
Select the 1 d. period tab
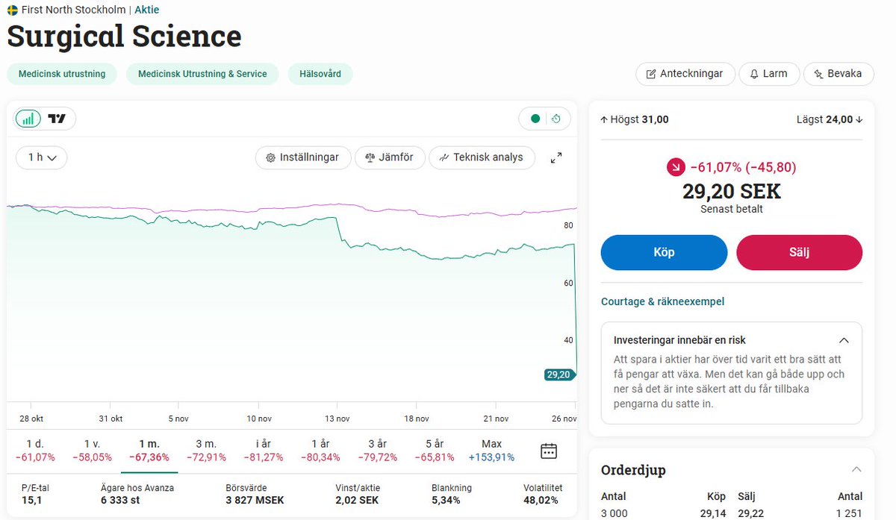pos(35,451)
